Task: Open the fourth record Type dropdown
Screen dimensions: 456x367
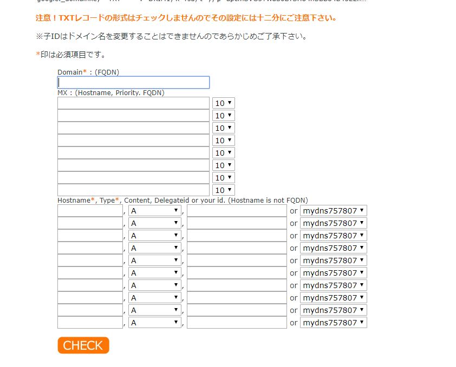Action: [155, 248]
